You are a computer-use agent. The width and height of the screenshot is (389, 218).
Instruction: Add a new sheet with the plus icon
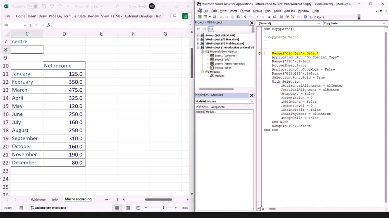[107, 199]
